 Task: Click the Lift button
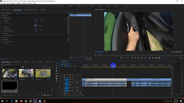[149, 58]
